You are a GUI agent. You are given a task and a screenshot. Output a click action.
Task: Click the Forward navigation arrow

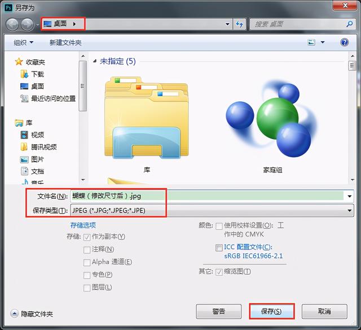[28, 24]
